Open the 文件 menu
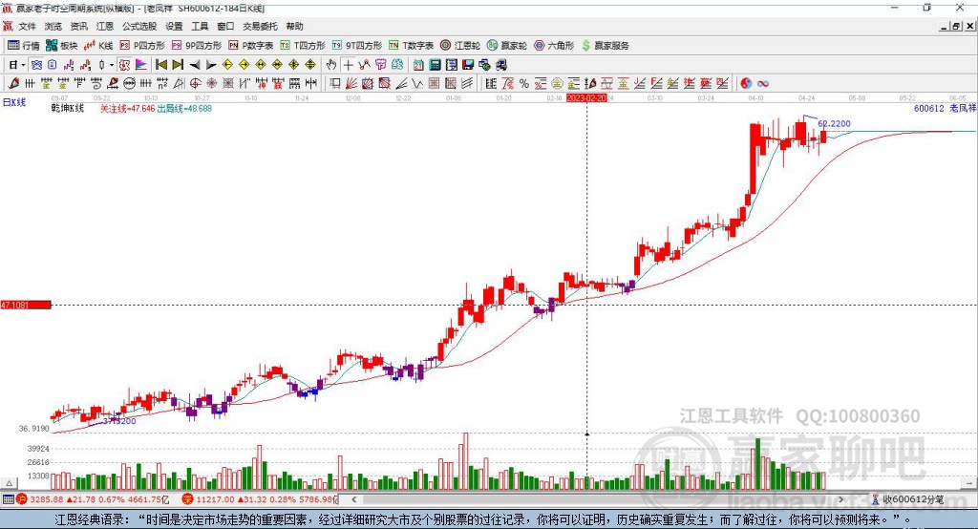The width and height of the screenshot is (978, 529). pos(27,26)
